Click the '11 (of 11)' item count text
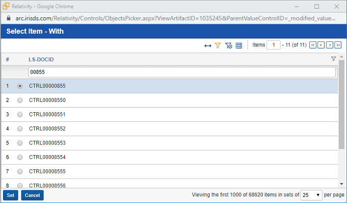This screenshot has height=203, width=347. (x=296, y=45)
